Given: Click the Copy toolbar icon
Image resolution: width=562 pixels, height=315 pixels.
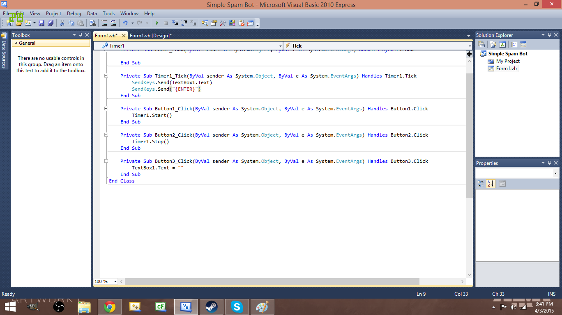Looking at the screenshot, I should pos(71,23).
